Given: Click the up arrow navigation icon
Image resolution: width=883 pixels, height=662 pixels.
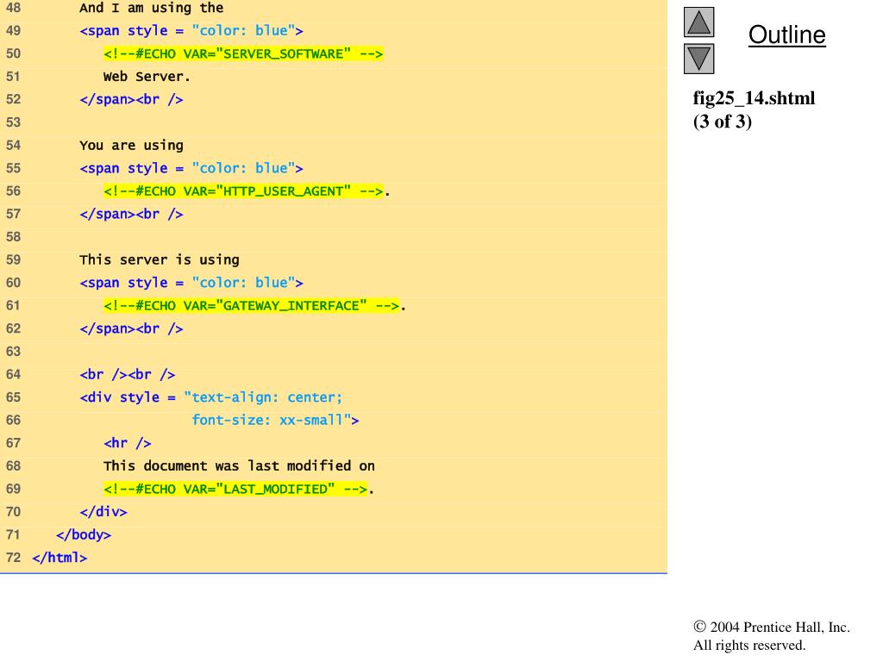Looking at the screenshot, I should click(698, 22).
